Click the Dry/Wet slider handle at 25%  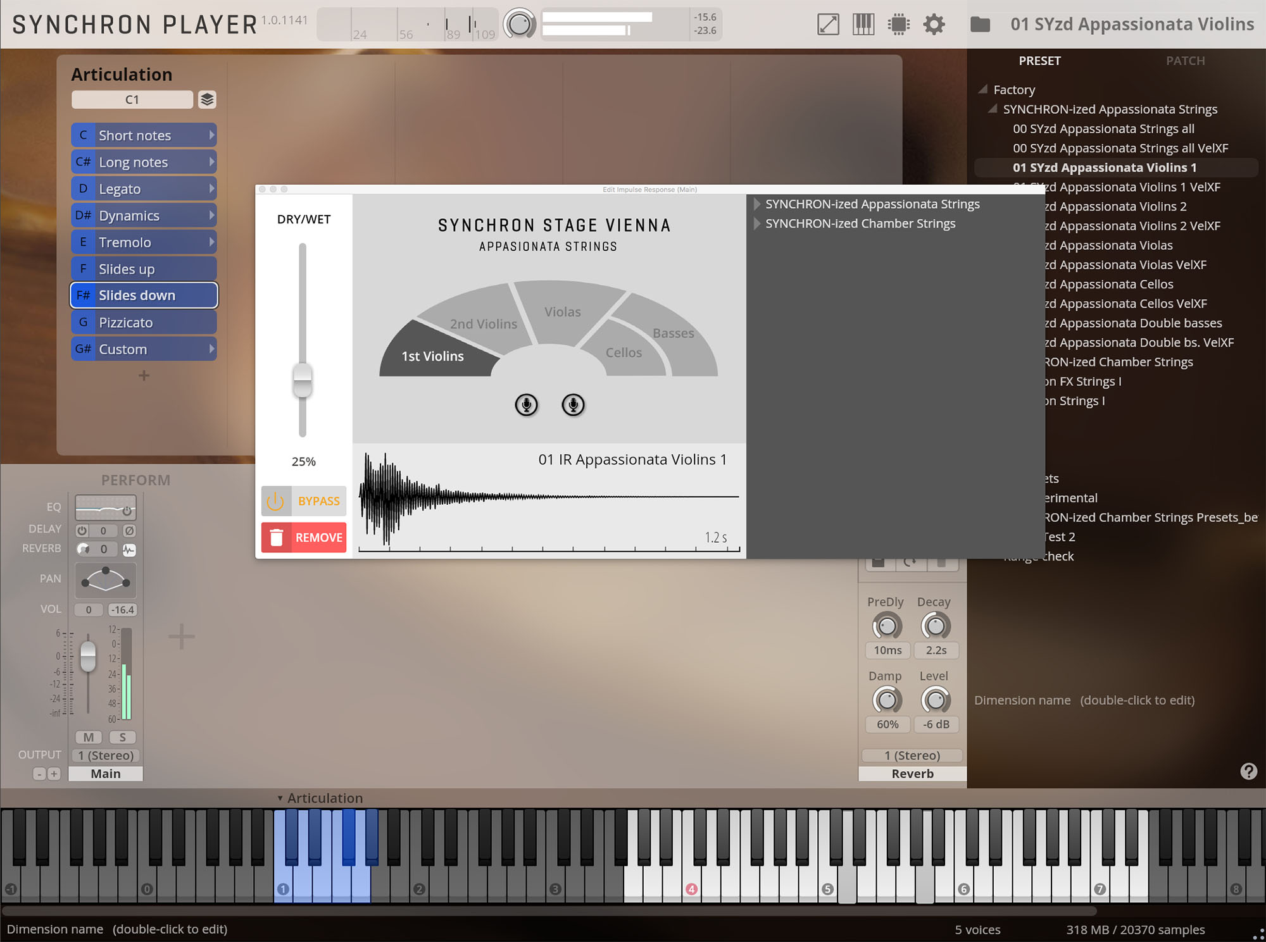coord(302,380)
